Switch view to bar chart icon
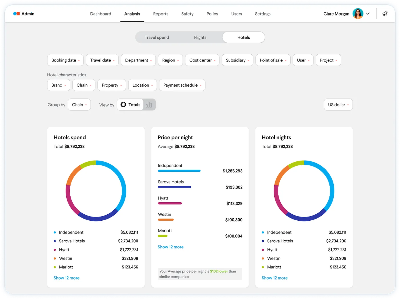Screen dimensions: 400x299 pos(149,105)
